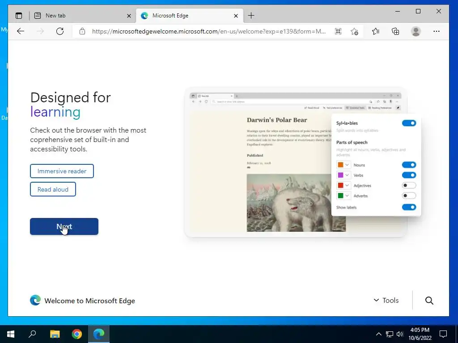Reload the page with the refresh icon
458x343 pixels.
pyautogui.click(x=60, y=31)
